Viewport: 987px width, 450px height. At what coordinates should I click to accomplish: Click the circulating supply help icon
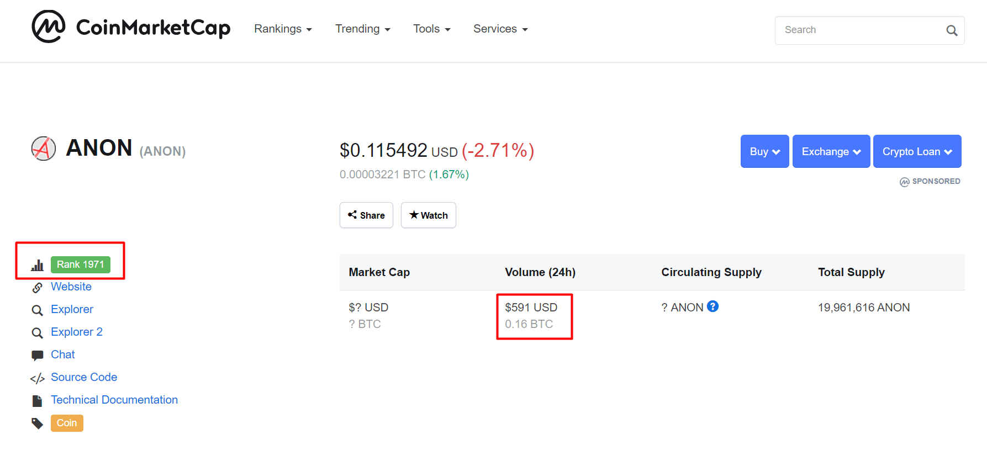coord(712,306)
